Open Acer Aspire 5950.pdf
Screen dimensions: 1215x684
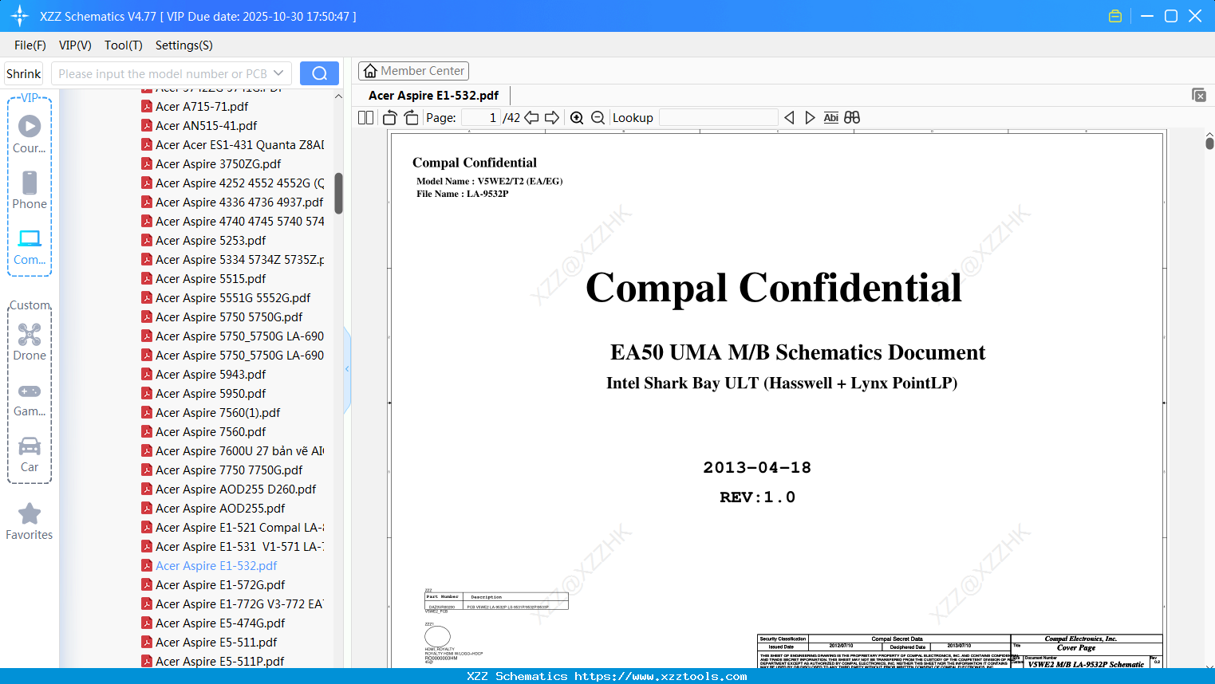coord(211,394)
